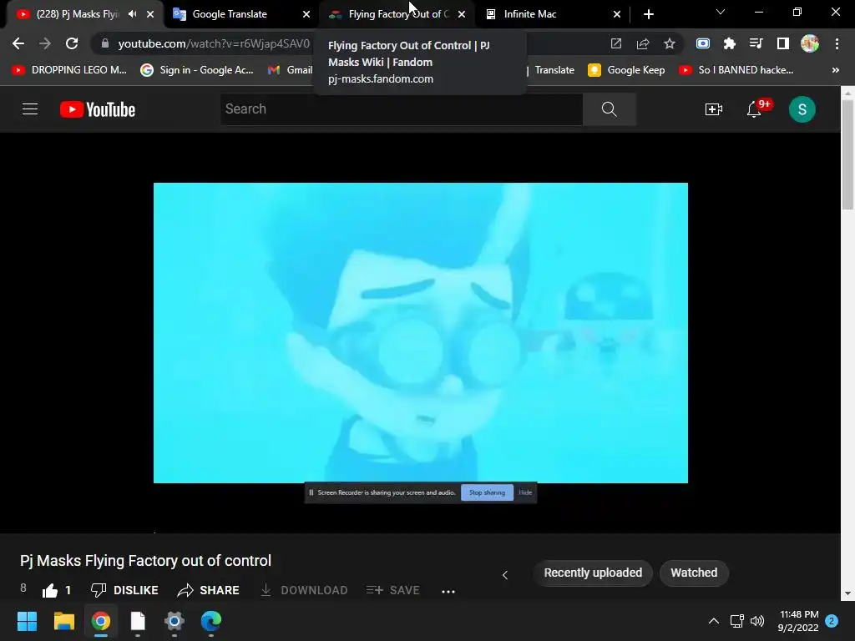Click the video player to pause
855x641 pixels.
[421, 332]
